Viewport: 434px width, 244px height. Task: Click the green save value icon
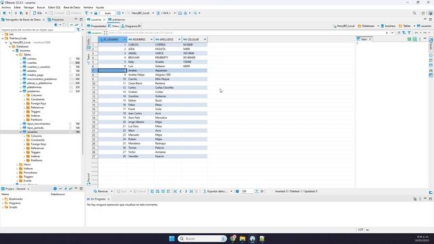point(410,39)
